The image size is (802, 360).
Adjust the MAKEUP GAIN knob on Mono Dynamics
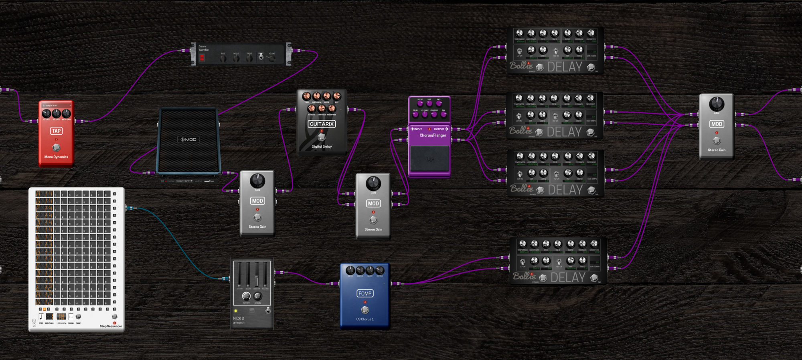(x=66, y=113)
